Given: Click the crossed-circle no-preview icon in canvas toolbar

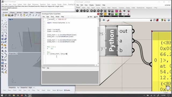Looking at the screenshot, I should tap(154, 20).
